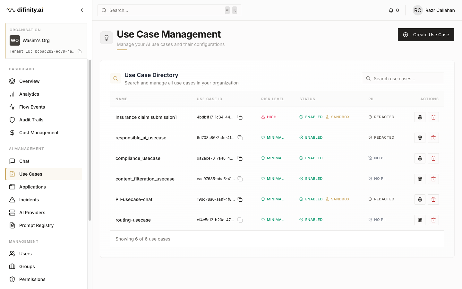The height and width of the screenshot is (289, 462).
Task: Open settings for responsible_ai_usecase
Action: (420, 138)
